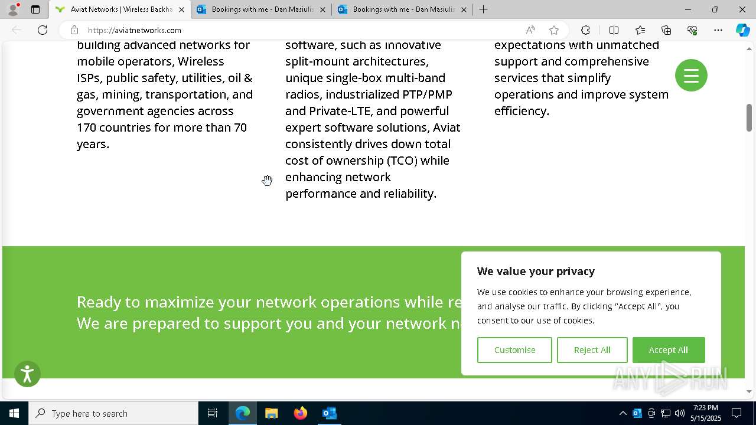The height and width of the screenshot is (425, 756).
Task: Open the accessibility widget icon
Action: click(x=27, y=374)
